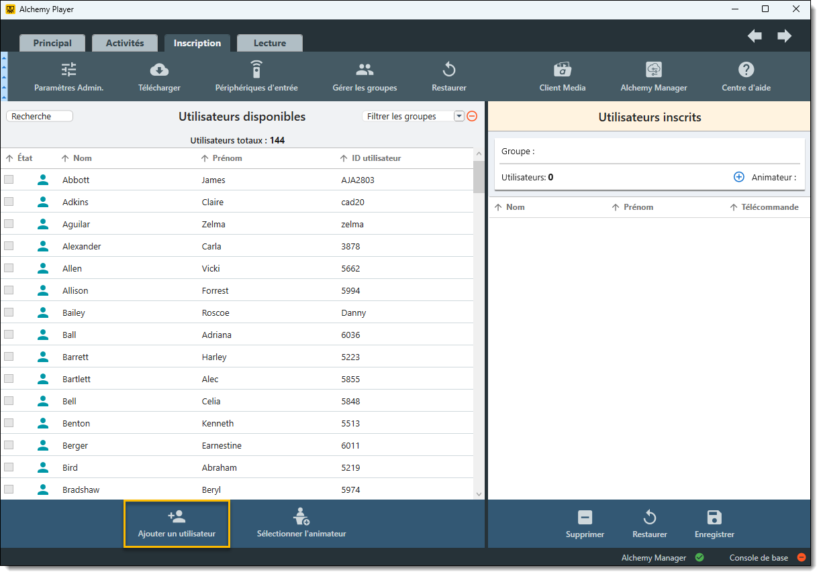821x576 pixels.
Task: Click Sélectionner l'animateur icon
Action: pyautogui.click(x=301, y=517)
